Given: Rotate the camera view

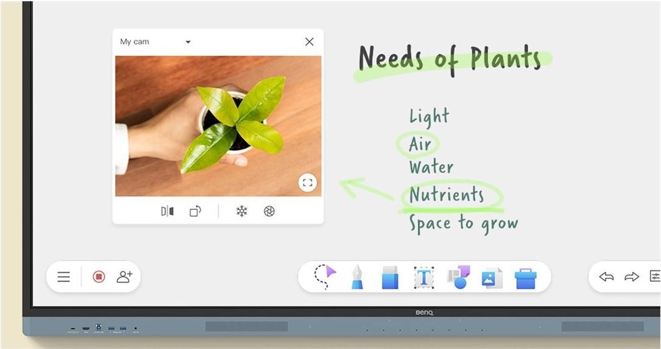Looking at the screenshot, I should point(195,211).
